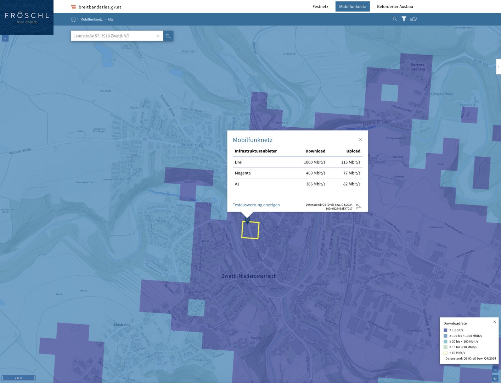
Task: Clear the address search field
Action: [158, 36]
